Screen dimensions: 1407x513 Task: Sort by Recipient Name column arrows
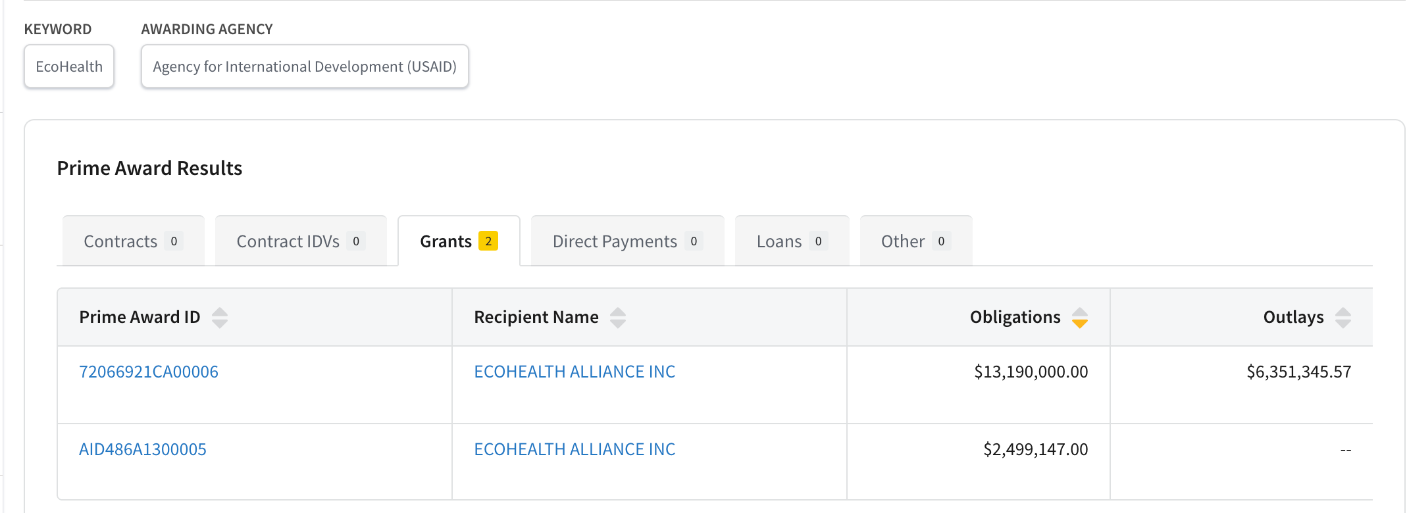pos(618,318)
